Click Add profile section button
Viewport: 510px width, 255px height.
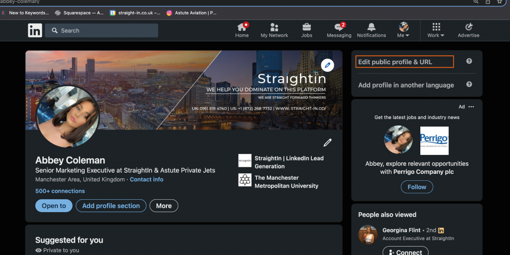point(111,206)
